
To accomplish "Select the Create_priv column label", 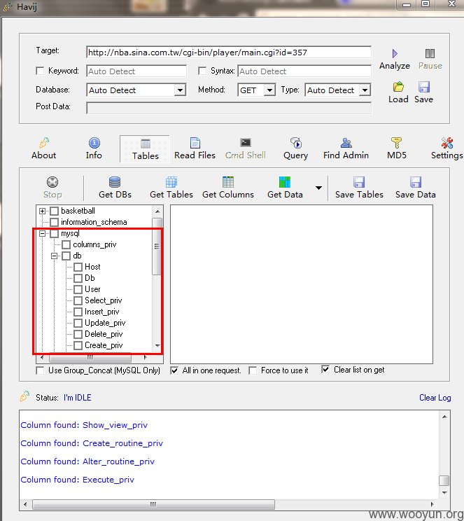I will (104, 345).
